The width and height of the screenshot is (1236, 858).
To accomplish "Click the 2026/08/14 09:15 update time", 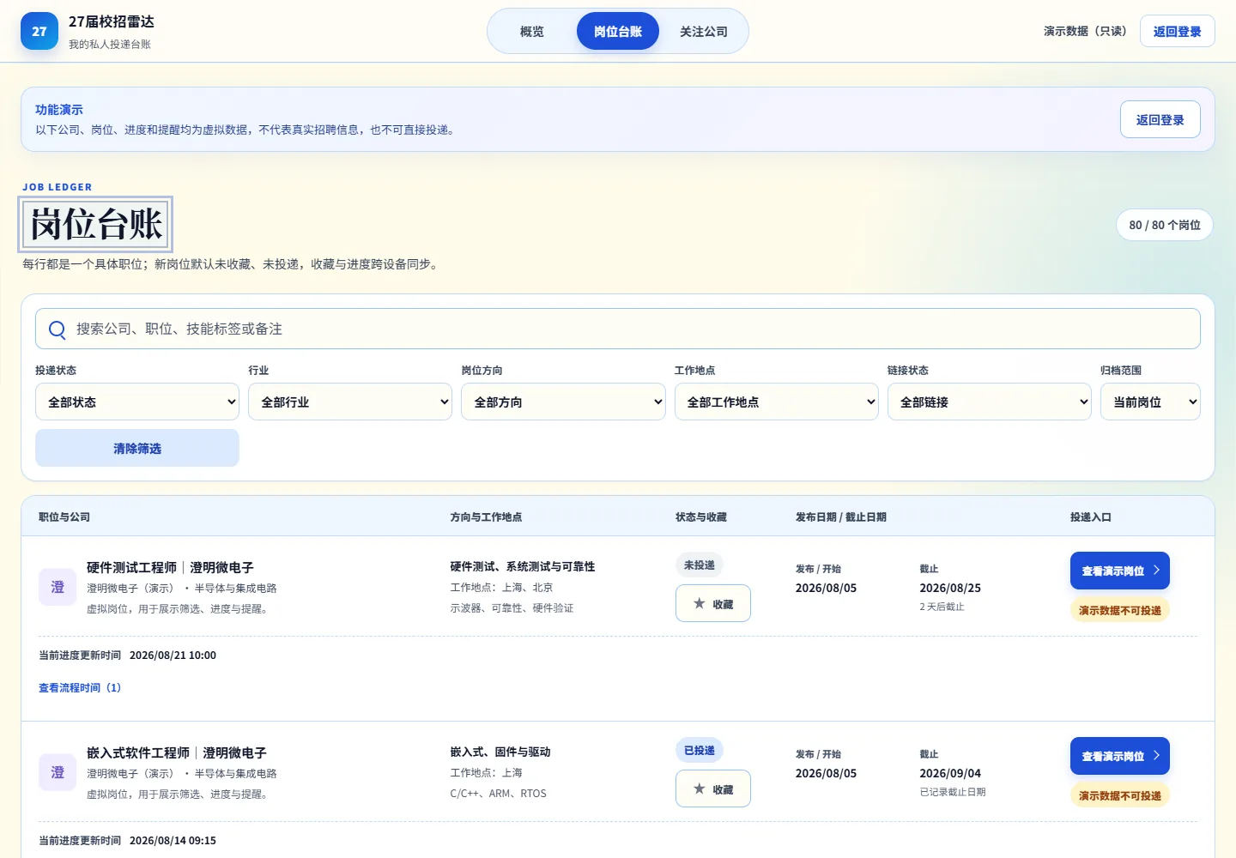I will (x=173, y=840).
